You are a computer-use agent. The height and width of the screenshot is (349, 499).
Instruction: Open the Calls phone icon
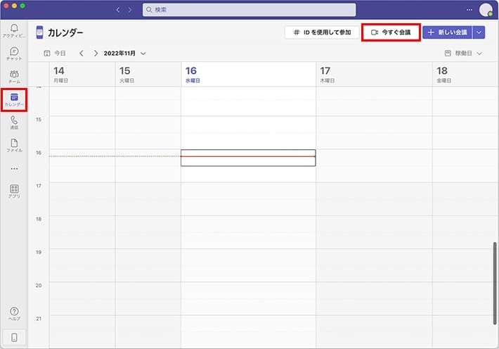(x=14, y=122)
